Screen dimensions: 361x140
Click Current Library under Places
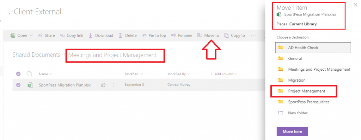click(x=303, y=24)
